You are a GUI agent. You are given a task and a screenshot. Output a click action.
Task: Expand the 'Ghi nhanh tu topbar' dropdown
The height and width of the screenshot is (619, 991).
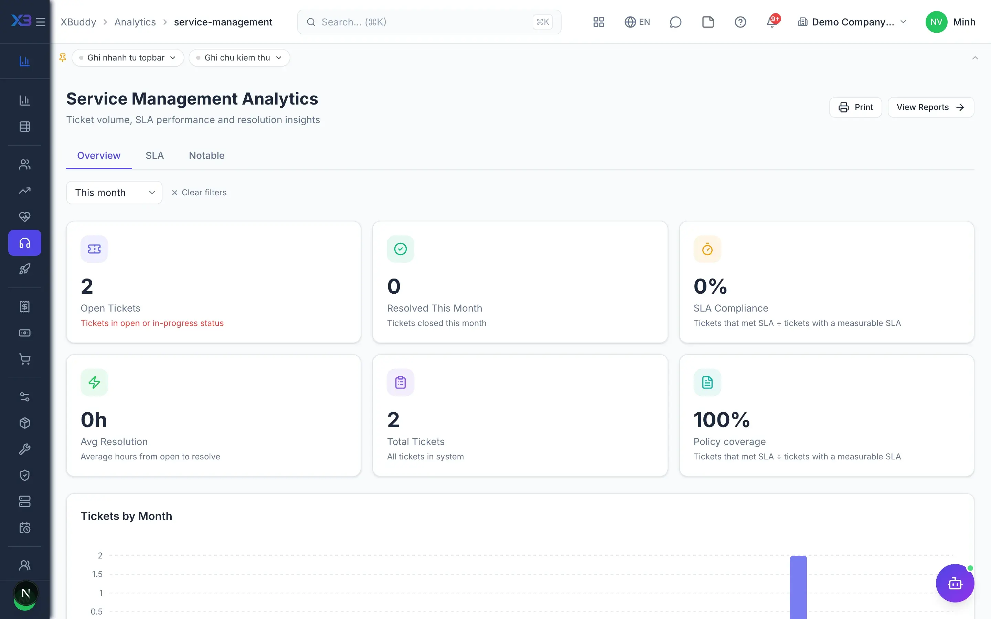point(128,58)
